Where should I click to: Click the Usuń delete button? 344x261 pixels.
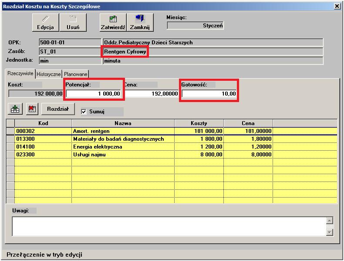click(73, 23)
